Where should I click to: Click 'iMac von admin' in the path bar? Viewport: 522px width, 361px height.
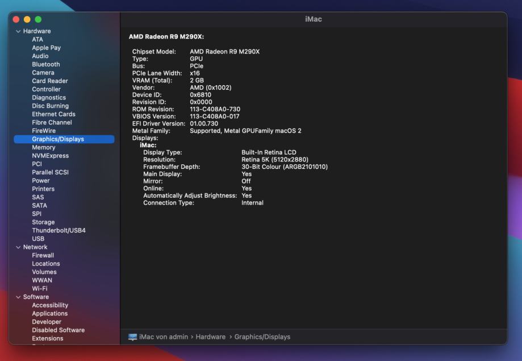pos(164,337)
